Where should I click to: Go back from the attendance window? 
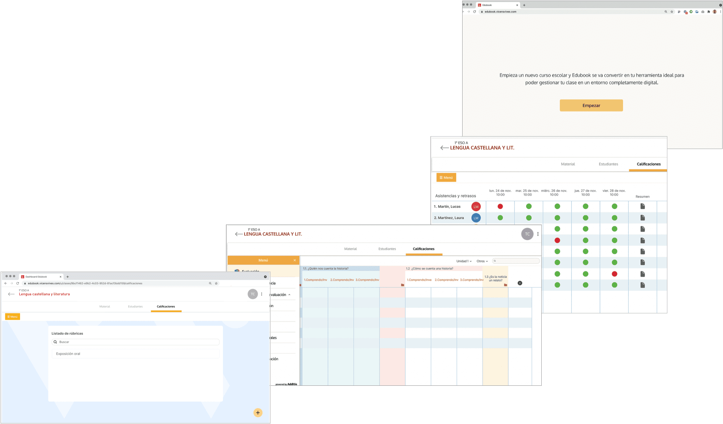(x=444, y=148)
